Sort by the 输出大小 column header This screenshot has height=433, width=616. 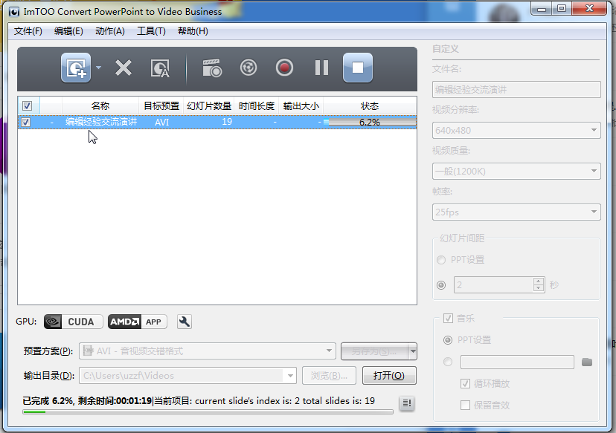(x=301, y=106)
